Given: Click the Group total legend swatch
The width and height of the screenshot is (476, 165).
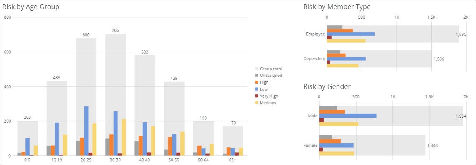Looking at the screenshot, I should pyautogui.click(x=256, y=69).
